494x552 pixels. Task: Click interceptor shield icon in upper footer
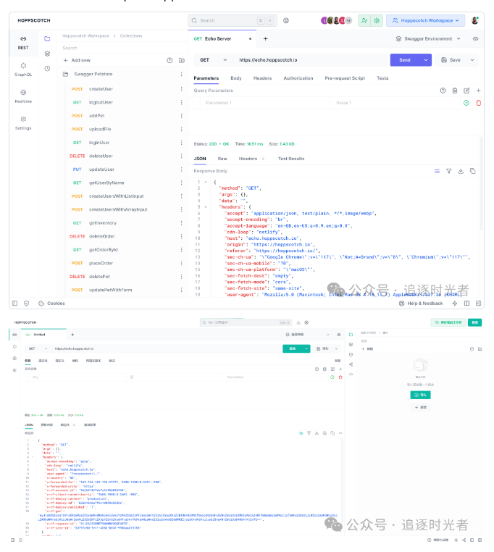26,303
